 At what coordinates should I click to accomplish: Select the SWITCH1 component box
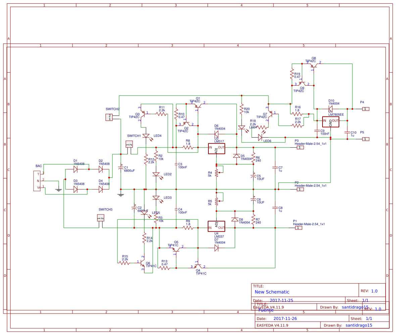pos(129,144)
